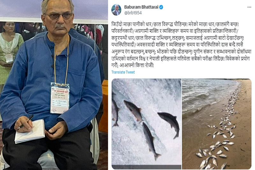This screenshot has height=170, width=255.
Task: Open the three-dot more options menu
Action: (249, 7)
